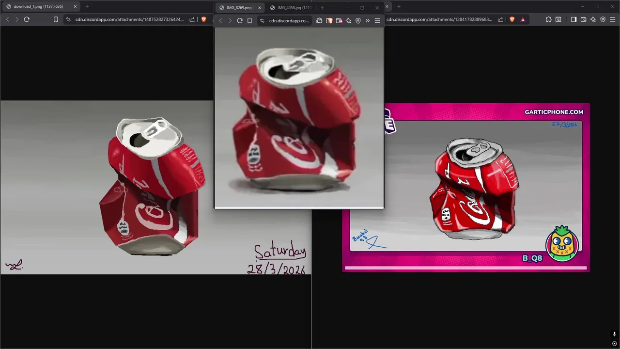Open a new tab in the right window
620x349 pixels.
tap(399, 6)
